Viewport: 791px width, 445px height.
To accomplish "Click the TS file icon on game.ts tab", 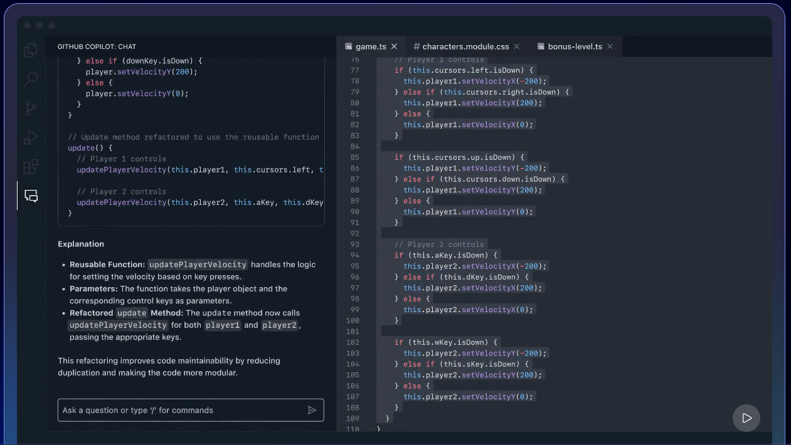I will pyautogui.click(x=348, y=46).
